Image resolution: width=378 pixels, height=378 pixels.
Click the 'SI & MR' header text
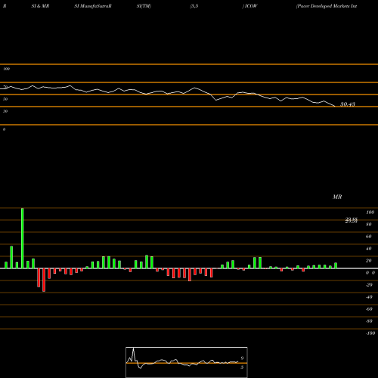coord(40,6)
